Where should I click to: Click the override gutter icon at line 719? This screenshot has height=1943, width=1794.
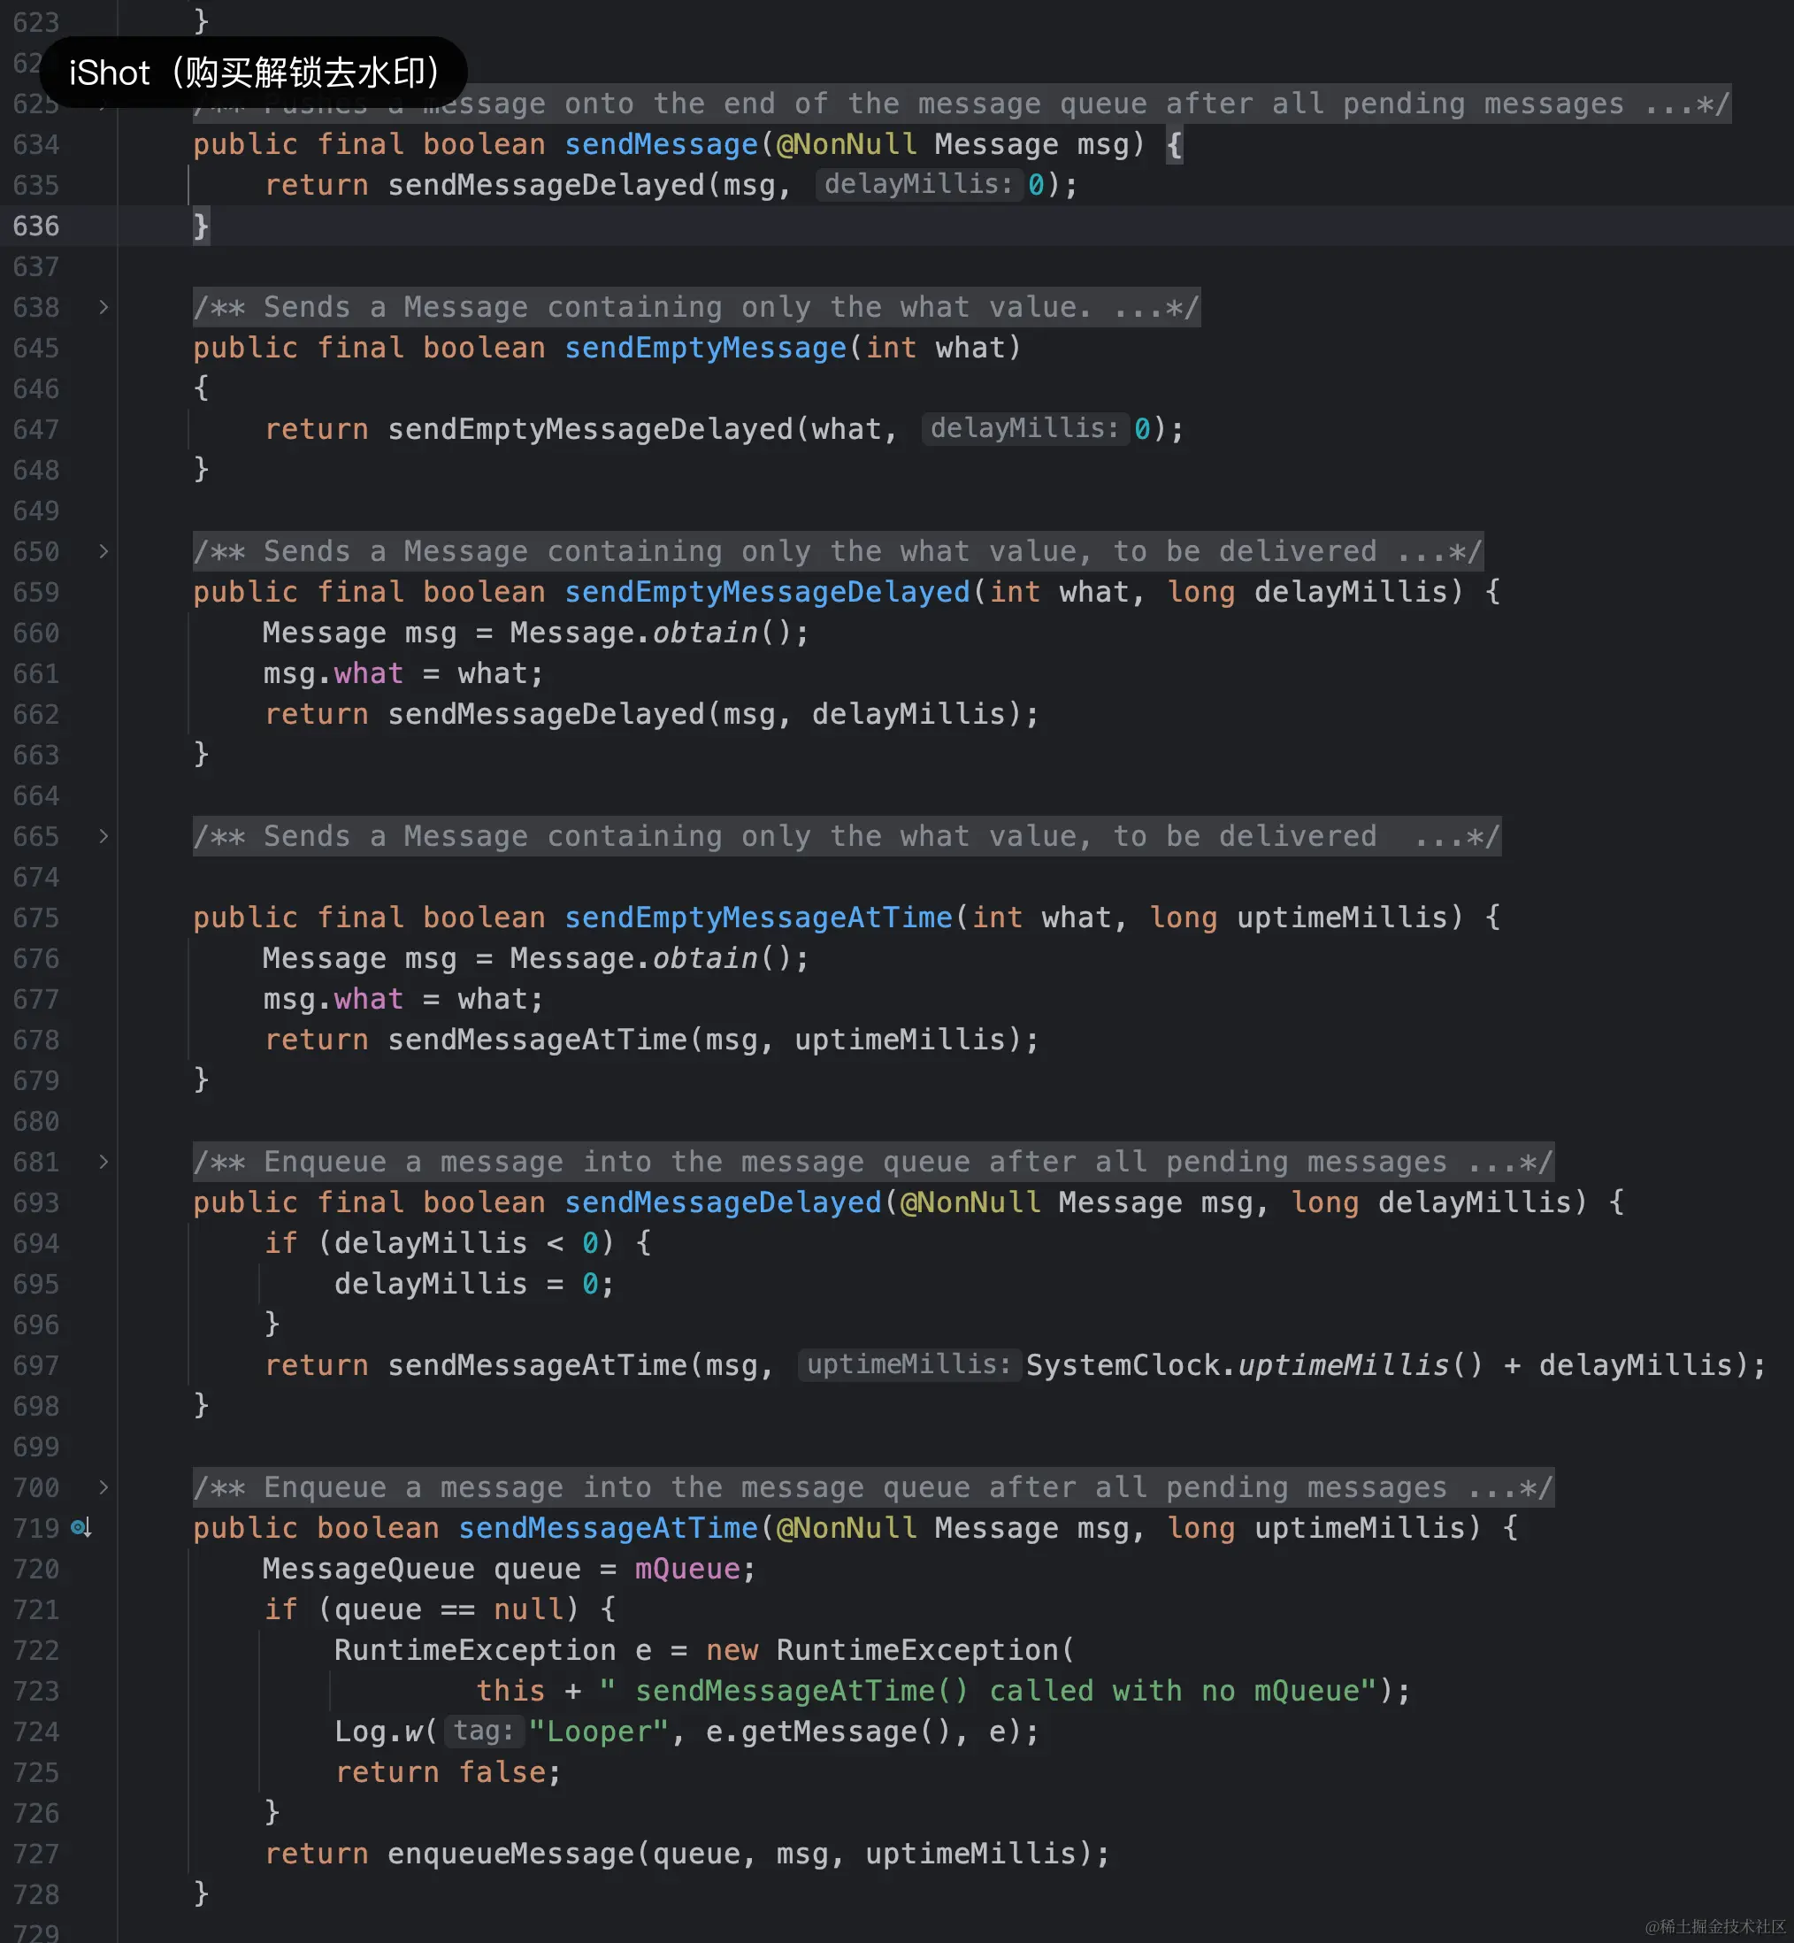coord(81,1528)
